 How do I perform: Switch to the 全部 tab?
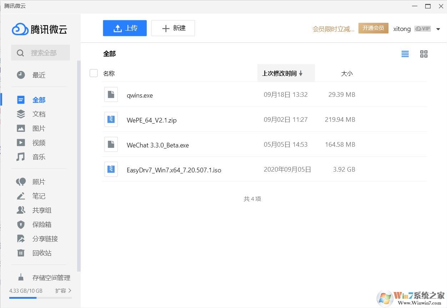coord(39,100)
